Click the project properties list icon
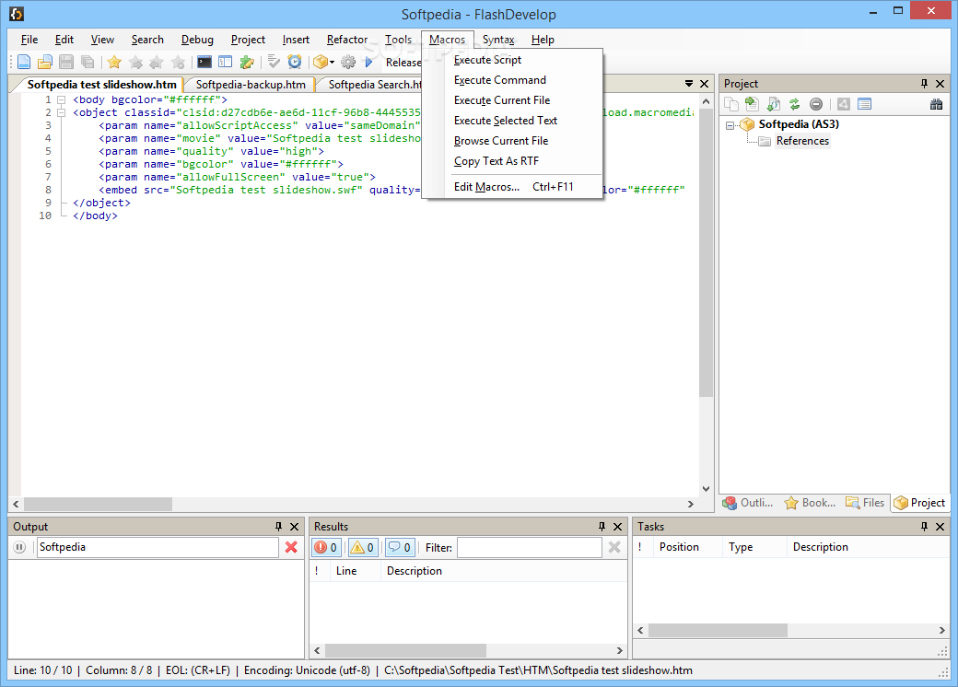The image size is (958, 687). (x=864, y=104)
